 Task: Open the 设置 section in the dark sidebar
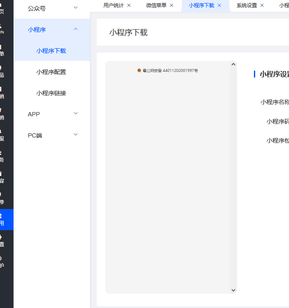pyautogui.click(x=3, y=240)
